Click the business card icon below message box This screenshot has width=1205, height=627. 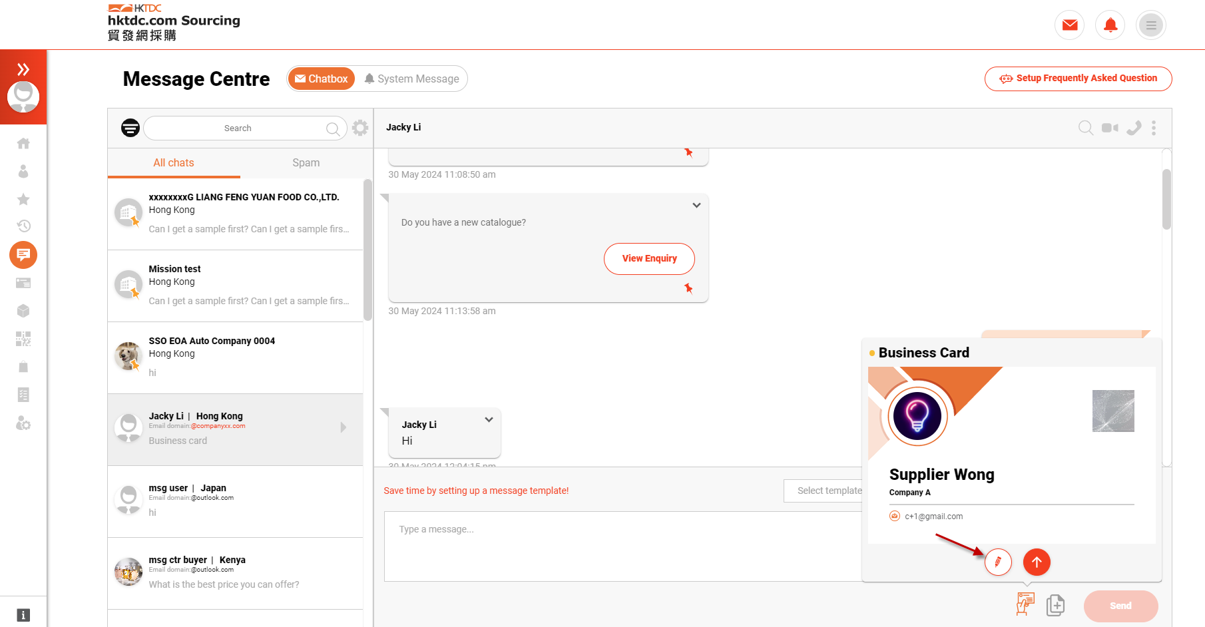pyautogui.click(x=1025, y=604)
